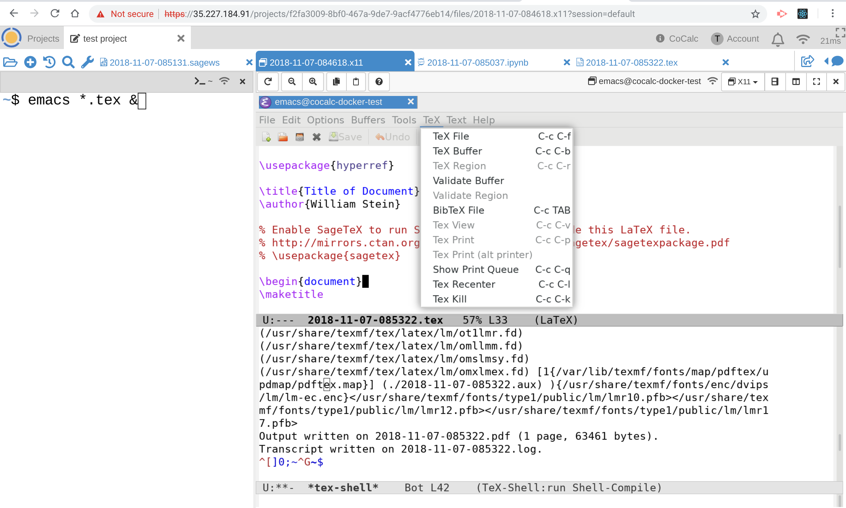Open the terminal prompt dropdown in left pane
Image resolution: width=846 pixels, height=508 pixels.
203,81
